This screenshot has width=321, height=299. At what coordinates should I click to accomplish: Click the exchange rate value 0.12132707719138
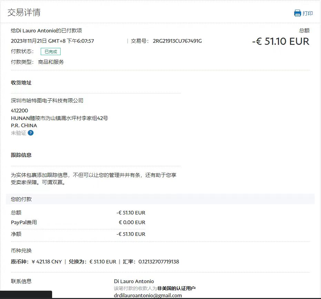159,262
